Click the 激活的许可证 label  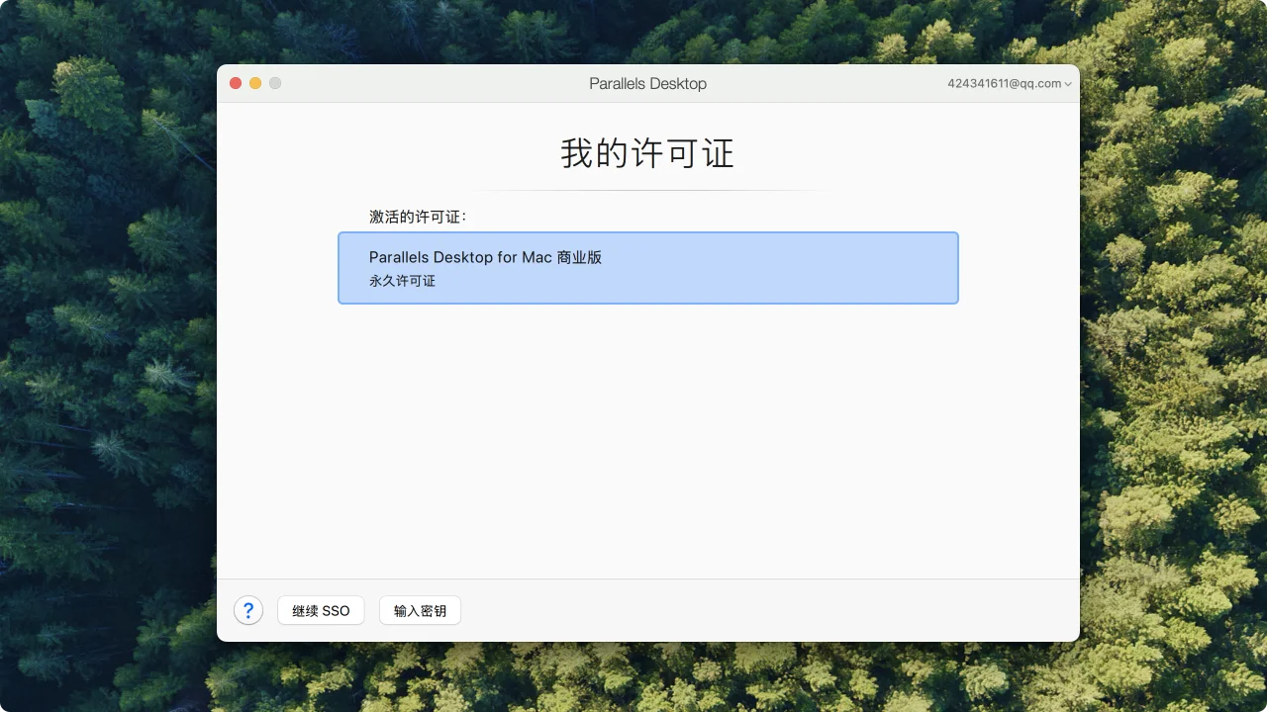tap(417, 216)
